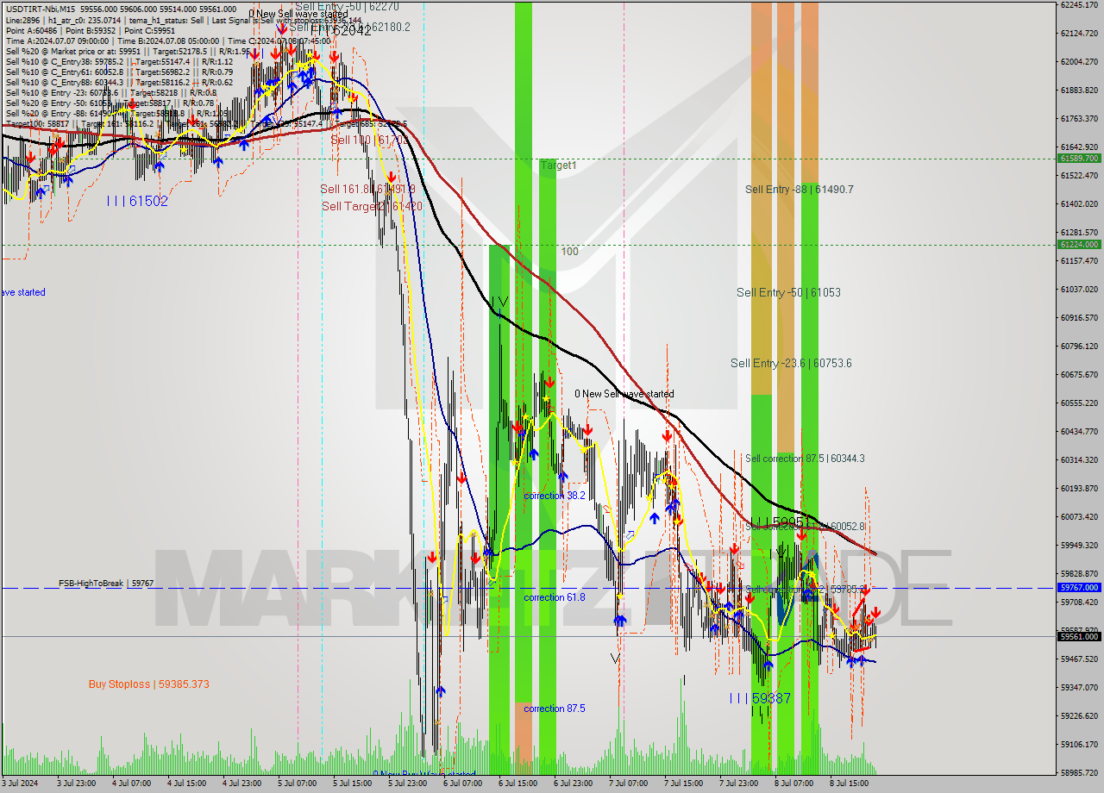Click the '5 Jul 07:00' time axis label
This screenshot has height=793, width=1104.
click(298, 784)
